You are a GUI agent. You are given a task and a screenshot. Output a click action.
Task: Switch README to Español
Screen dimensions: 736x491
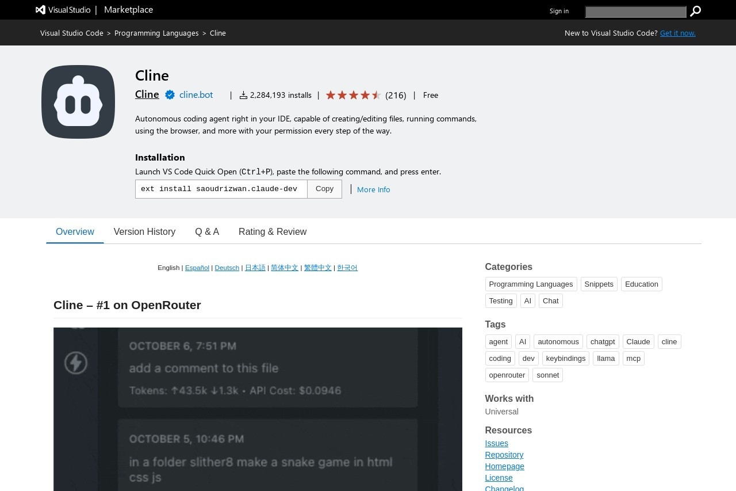(197, 268)
